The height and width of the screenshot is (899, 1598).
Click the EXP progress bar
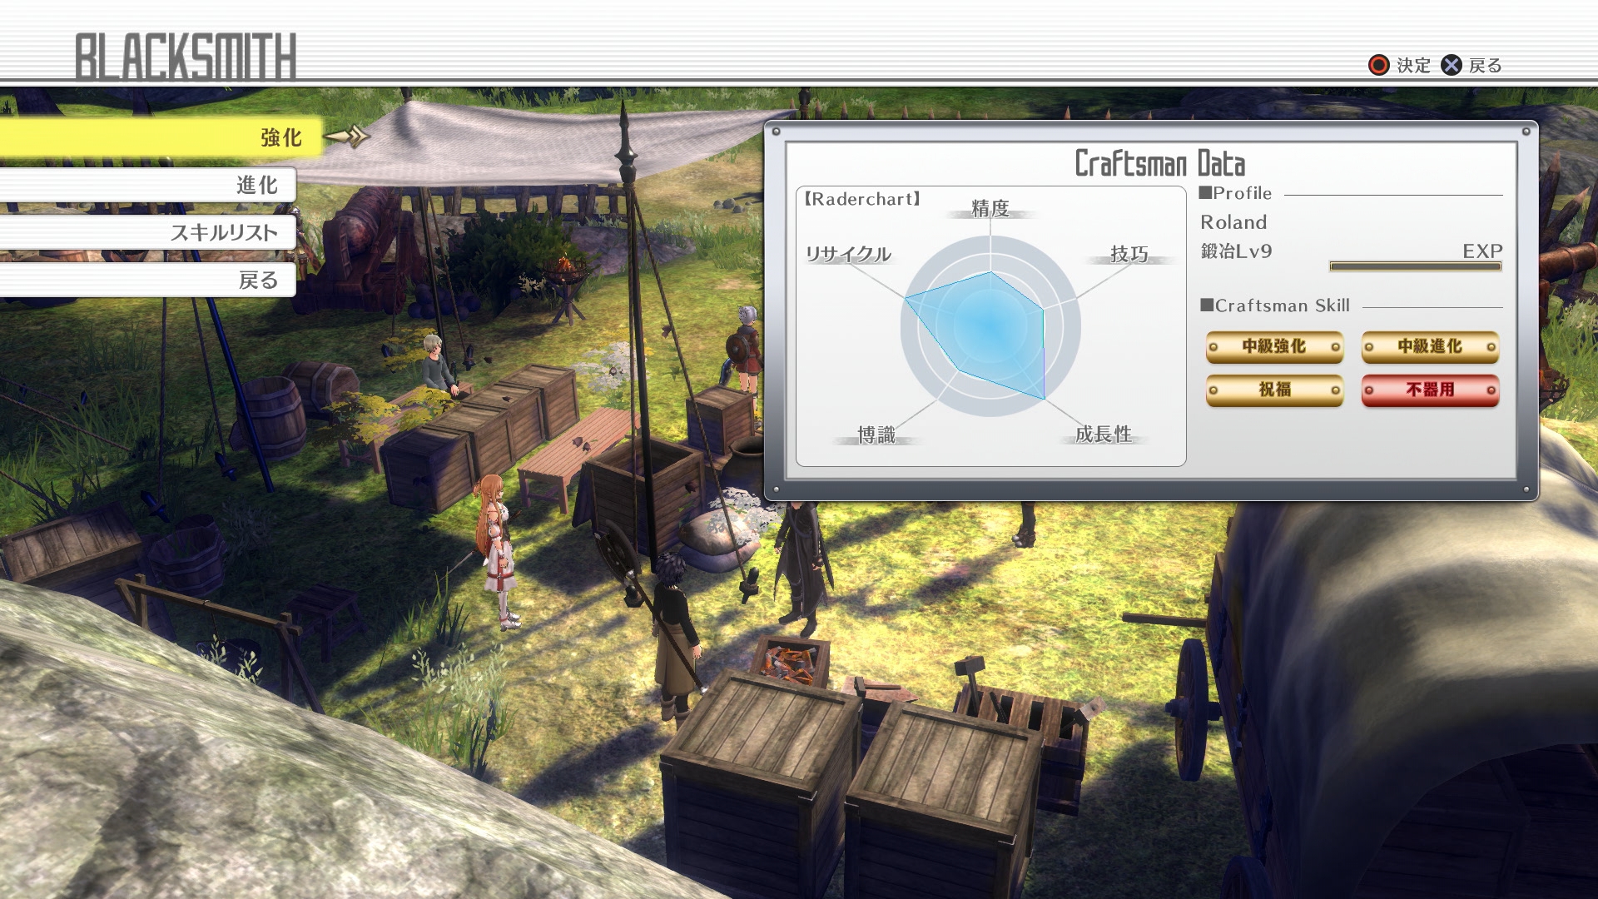(1415, 266)
